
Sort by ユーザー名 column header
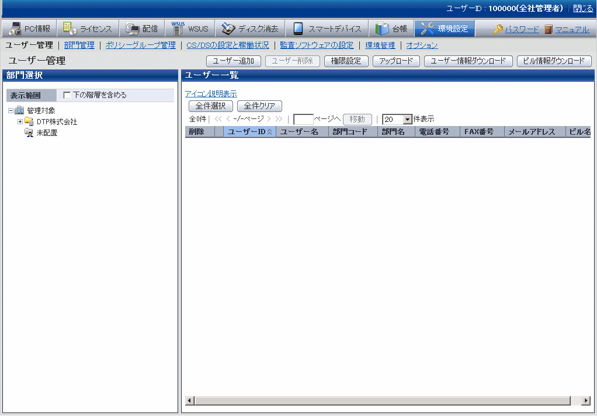(302, 132)
